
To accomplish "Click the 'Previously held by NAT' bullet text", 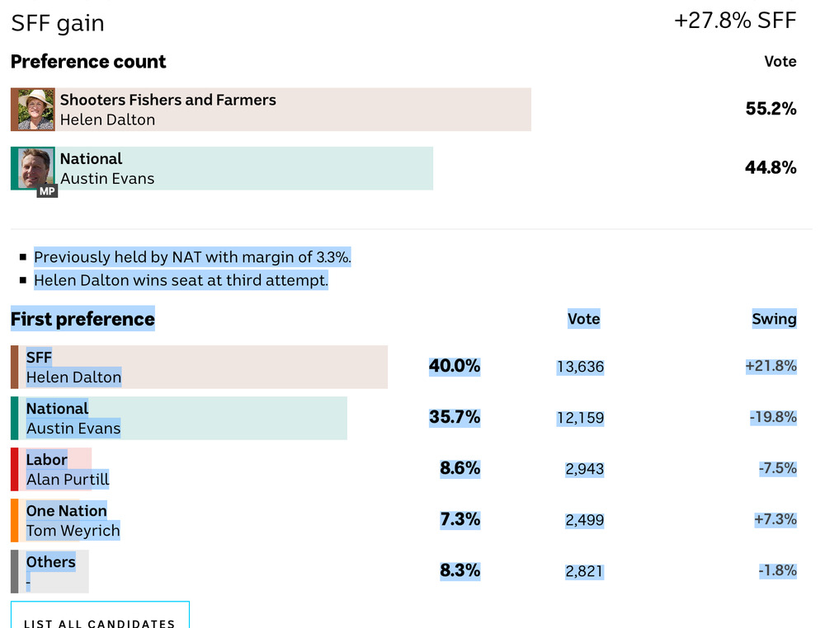I will pyautogui.click(x=192, y=257).
